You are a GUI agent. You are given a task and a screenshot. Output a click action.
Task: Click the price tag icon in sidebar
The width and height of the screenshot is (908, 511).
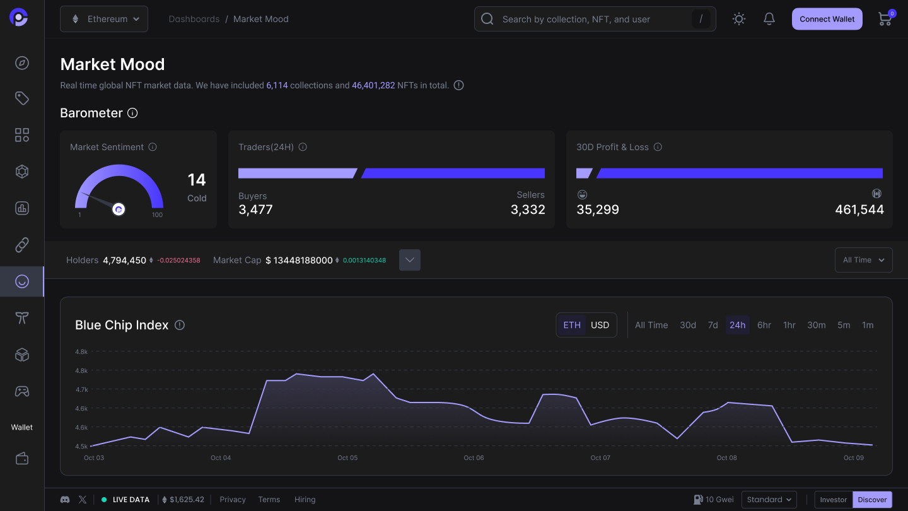[x=22, y=98]
